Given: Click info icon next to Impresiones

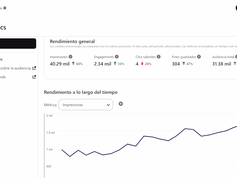Looking at the screenshot, I should [70, 57].
